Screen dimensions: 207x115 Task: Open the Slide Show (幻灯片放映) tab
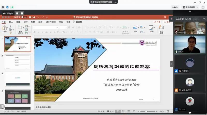click(x=51, y=22)
